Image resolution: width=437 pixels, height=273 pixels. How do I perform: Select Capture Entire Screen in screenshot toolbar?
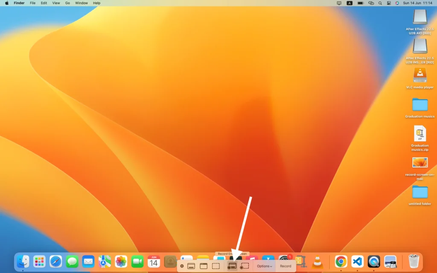tap(191, 266)
